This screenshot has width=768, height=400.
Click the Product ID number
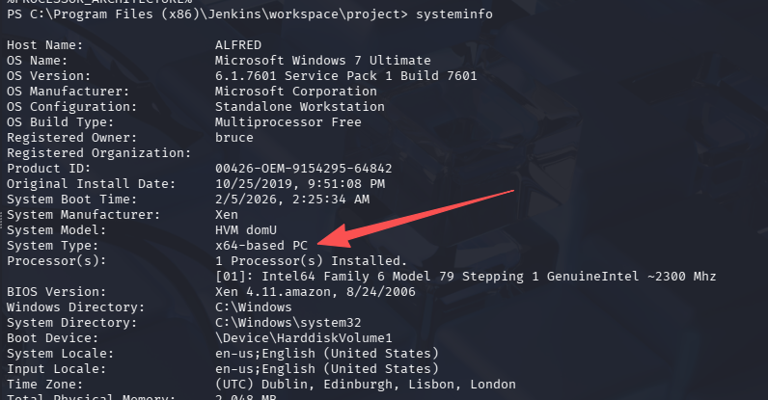304,169
